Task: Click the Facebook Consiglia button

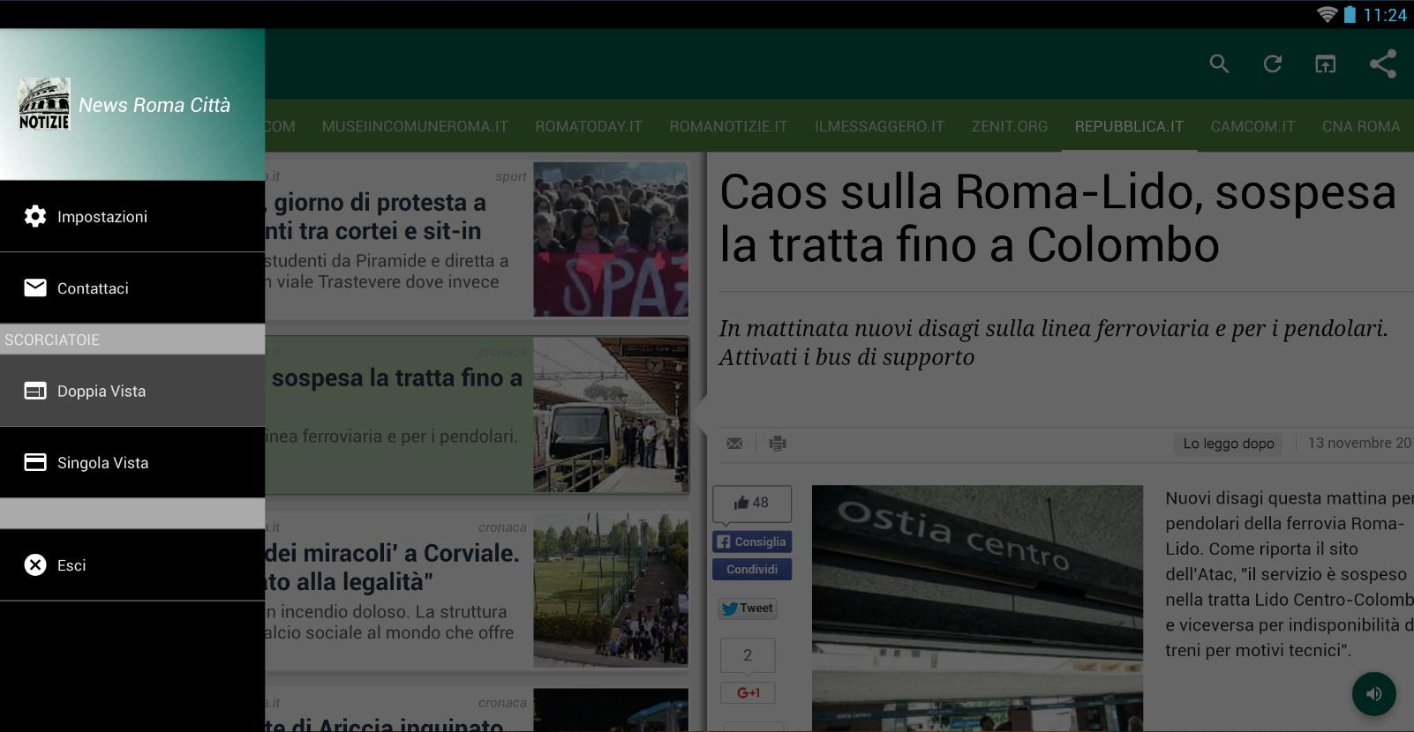Action: click(752, 542)
